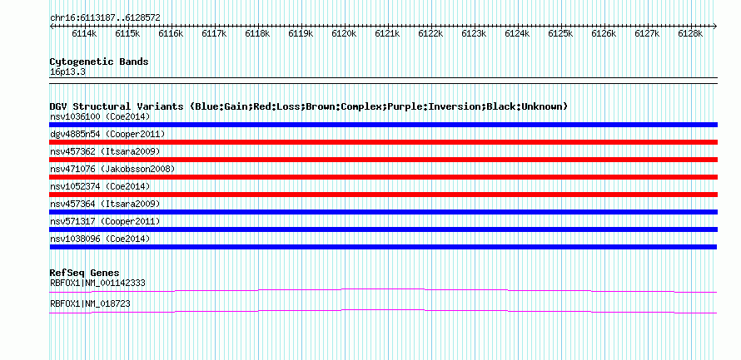Click the 6115k ruler tick label

point(127,34)
